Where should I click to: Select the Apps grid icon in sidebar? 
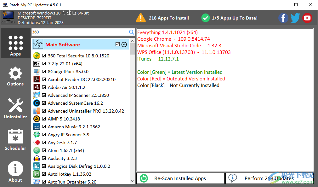[x=15, y=44]
